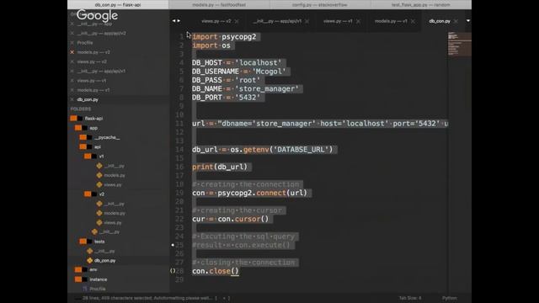Image resolution: width=539 pixels, height=303 pixels.
Task: Close the views.py — v2 editor tab
Action: point(237,21)
